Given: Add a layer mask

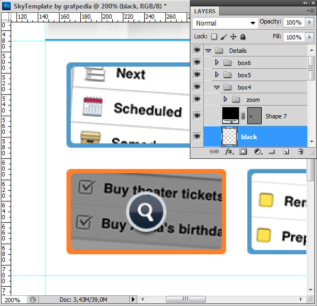Looking at the screenshot, I should [x=243, y=151].
